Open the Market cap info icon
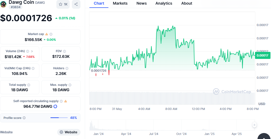271x139 pixels. (x=51, y=34)
